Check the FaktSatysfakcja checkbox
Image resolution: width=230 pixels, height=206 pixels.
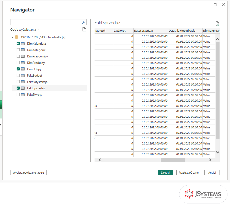[18, 82]
